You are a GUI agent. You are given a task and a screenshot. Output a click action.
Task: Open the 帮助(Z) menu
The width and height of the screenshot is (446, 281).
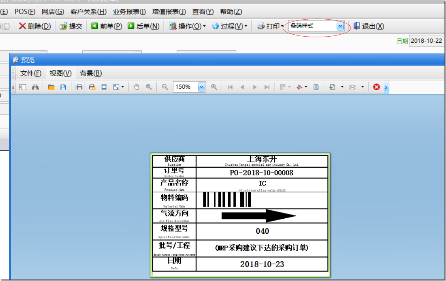231,12
